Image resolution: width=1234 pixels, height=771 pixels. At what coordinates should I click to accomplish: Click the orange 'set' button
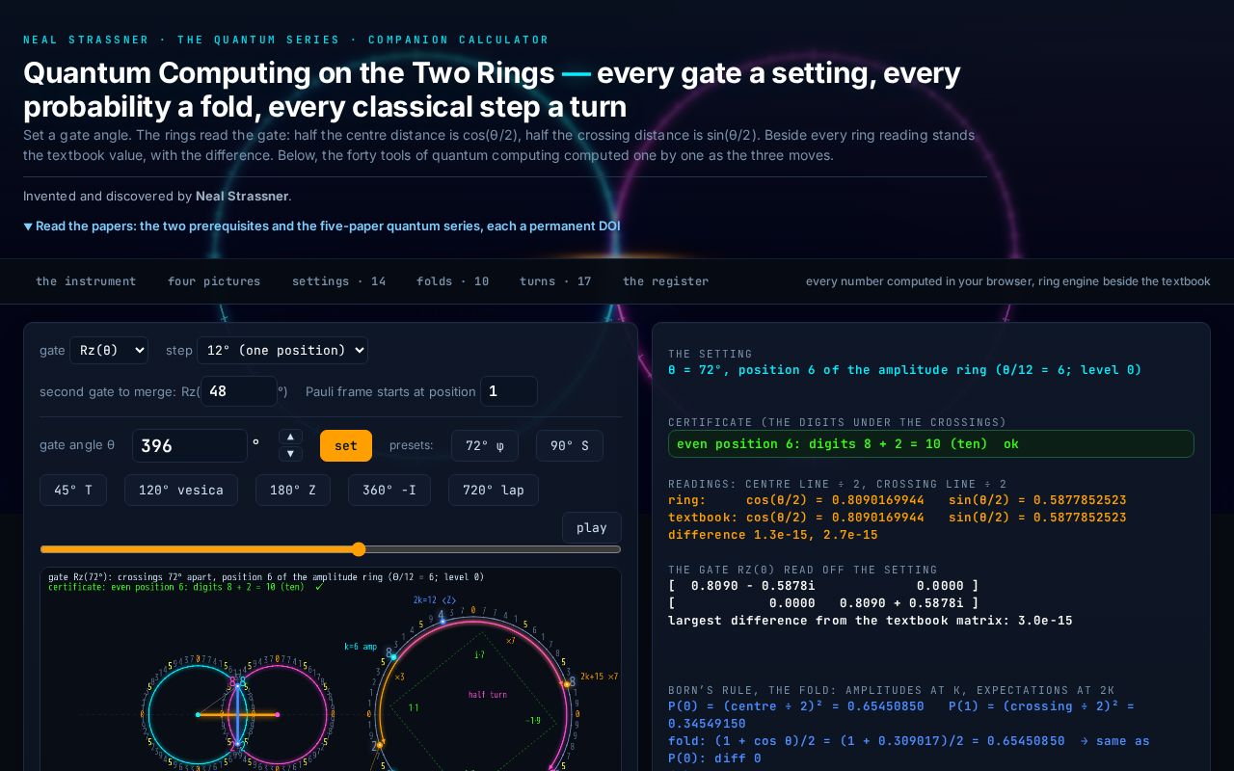346,445
